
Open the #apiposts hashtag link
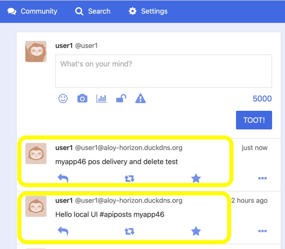[x=115, y=214]
